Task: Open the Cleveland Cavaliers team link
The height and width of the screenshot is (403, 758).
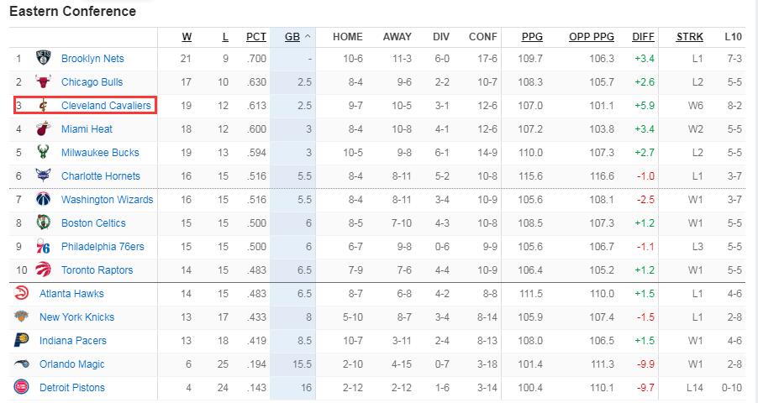Action: tap(106, 106)
